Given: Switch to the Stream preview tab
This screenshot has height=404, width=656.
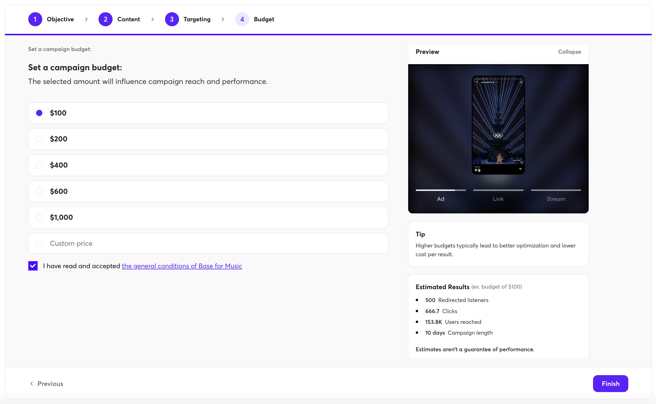Looking at the screenshot, I should point(556,199).
